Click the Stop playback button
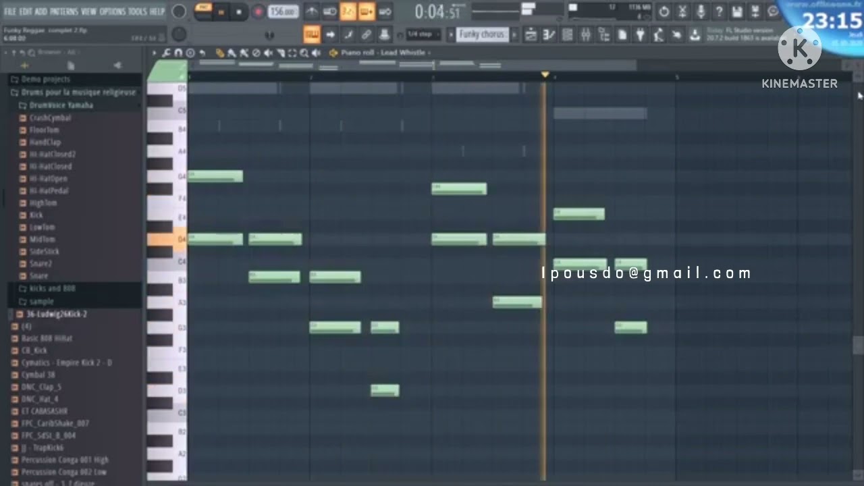The height and width of the screenshot is (486, 864). coord(238,11)
